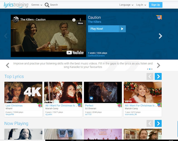
Task: Click the Play Now! button
Action: tap(107, 29)
